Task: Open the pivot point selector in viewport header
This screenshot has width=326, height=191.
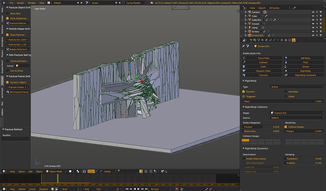Action: coord(78,172)
